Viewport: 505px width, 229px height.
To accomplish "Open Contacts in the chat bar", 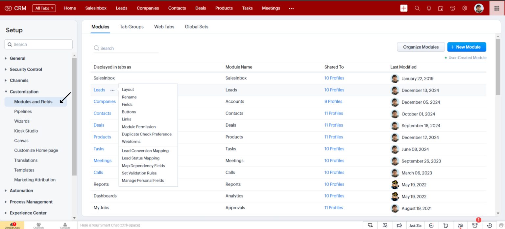I will pyautogui.click(x=65, y=225).
